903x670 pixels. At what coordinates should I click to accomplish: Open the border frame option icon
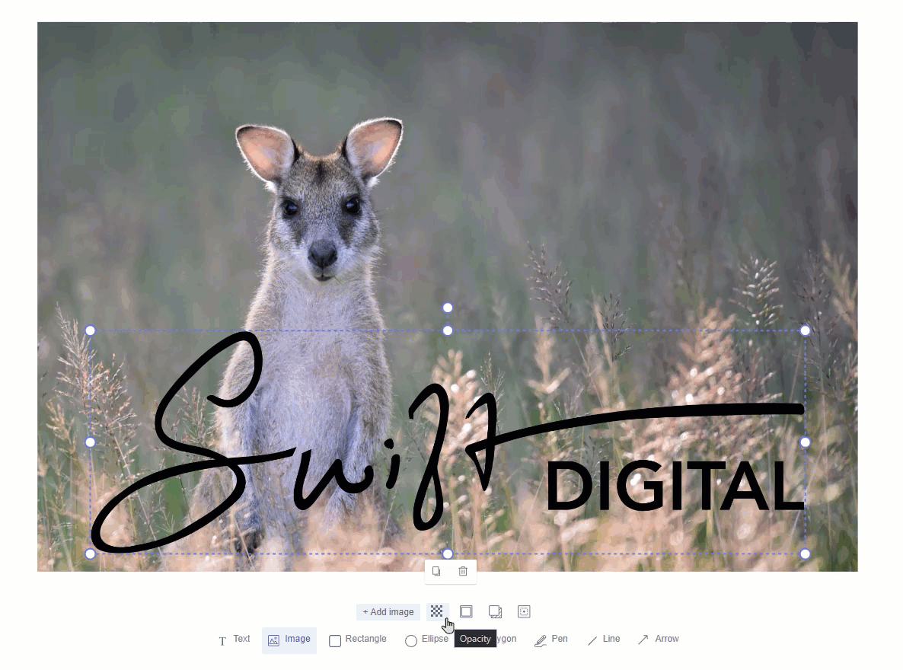click(x=466, y=611)
